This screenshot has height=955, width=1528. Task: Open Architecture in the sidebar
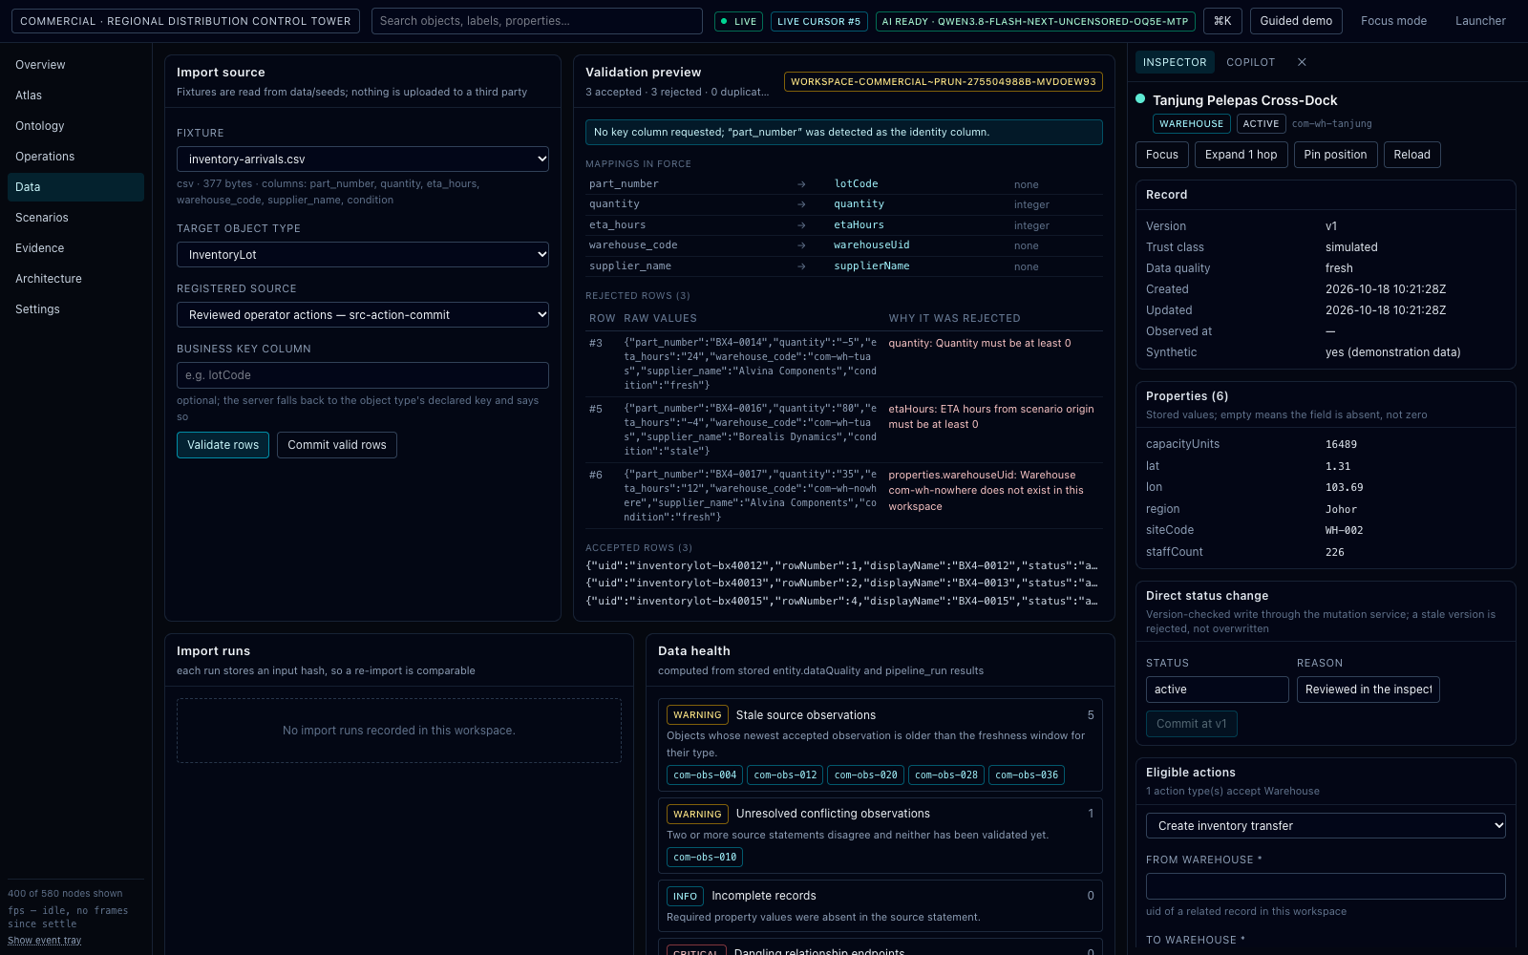click(x=75, y=279)
